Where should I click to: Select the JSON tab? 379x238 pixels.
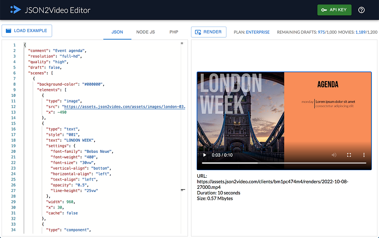pyautogui.click(x=117, y=32)
